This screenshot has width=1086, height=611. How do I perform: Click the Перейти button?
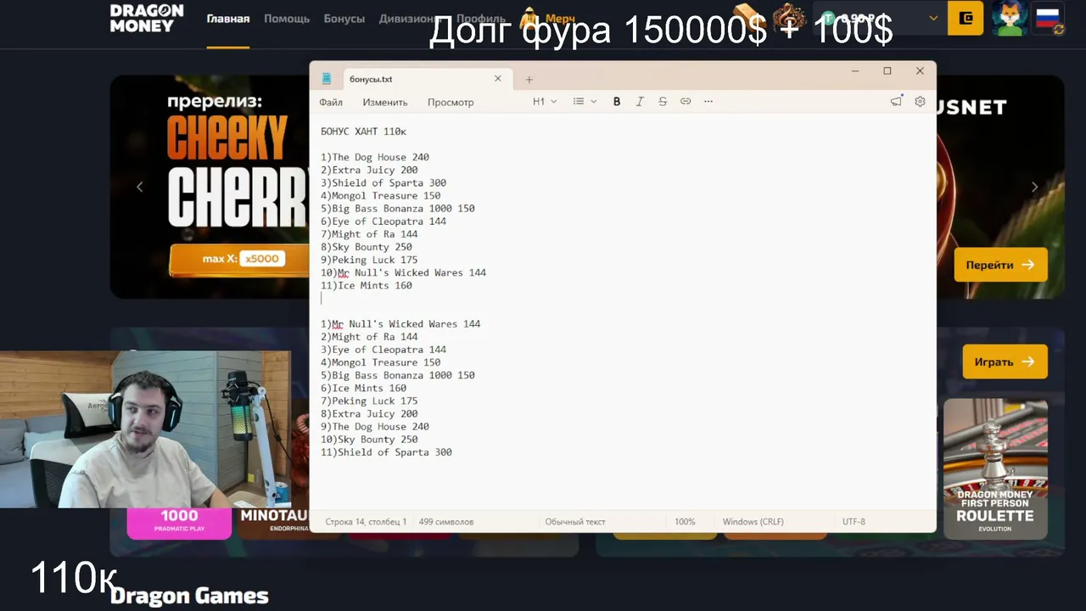[x=1000, y=265]
